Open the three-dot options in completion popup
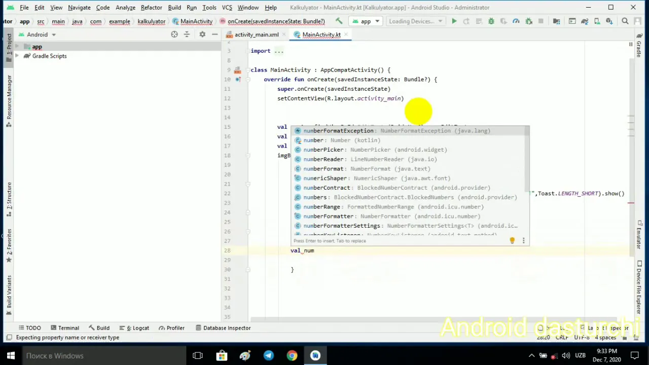The width and height of the screenshot is (649, 365). (523, 241)
